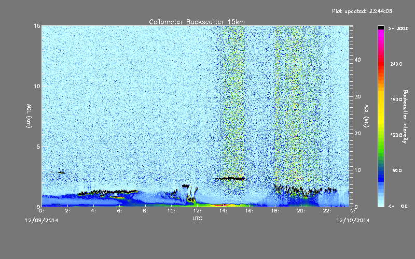This screenshot has width=415, height=259.
Task: Click the "4:" hour tick label
Action: pyautogui.click(x=93, y=211)
